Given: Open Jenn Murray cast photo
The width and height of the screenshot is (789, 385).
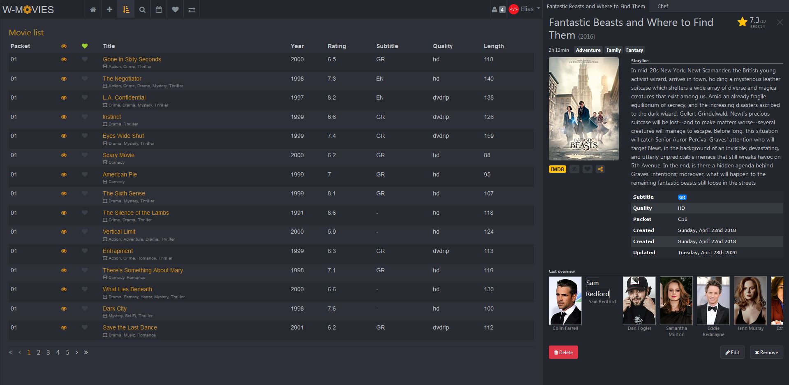Looking at the screenshot, I should tap(750, 301).
